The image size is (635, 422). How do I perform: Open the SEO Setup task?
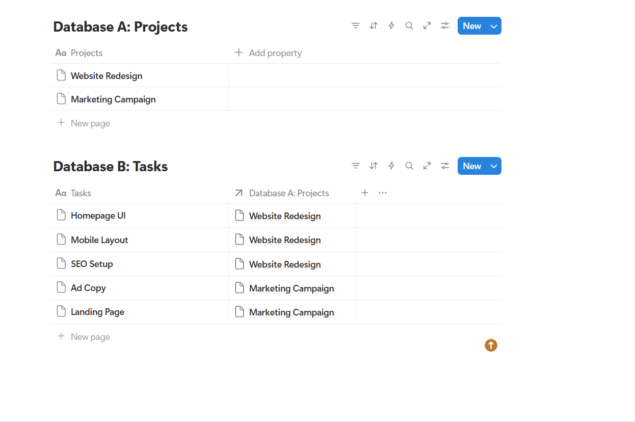pyautogui.click(x=92, y=264)
